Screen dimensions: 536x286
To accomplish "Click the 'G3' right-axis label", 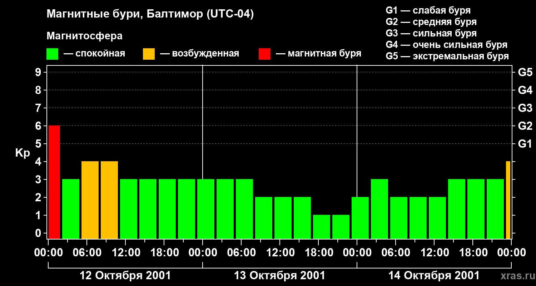I will 525,108.
